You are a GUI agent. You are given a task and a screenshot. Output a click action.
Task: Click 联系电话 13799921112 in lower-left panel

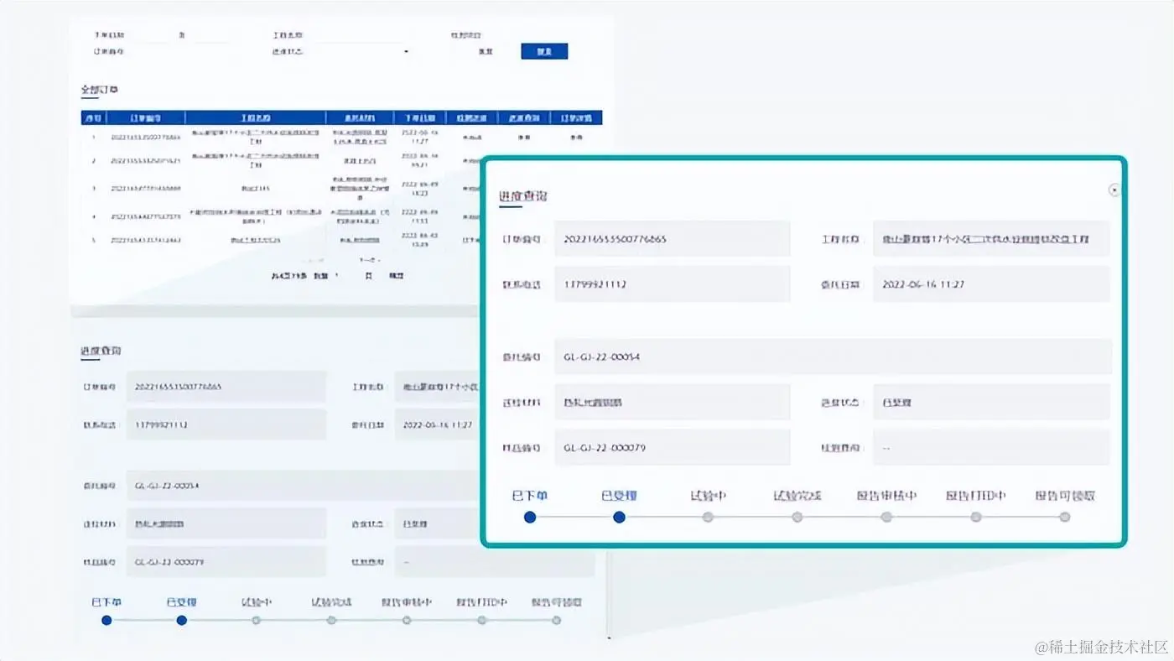click(226, 425)
